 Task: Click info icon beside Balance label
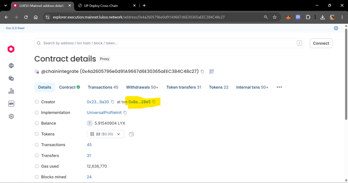pyautogui.click(x=37, y=123)
